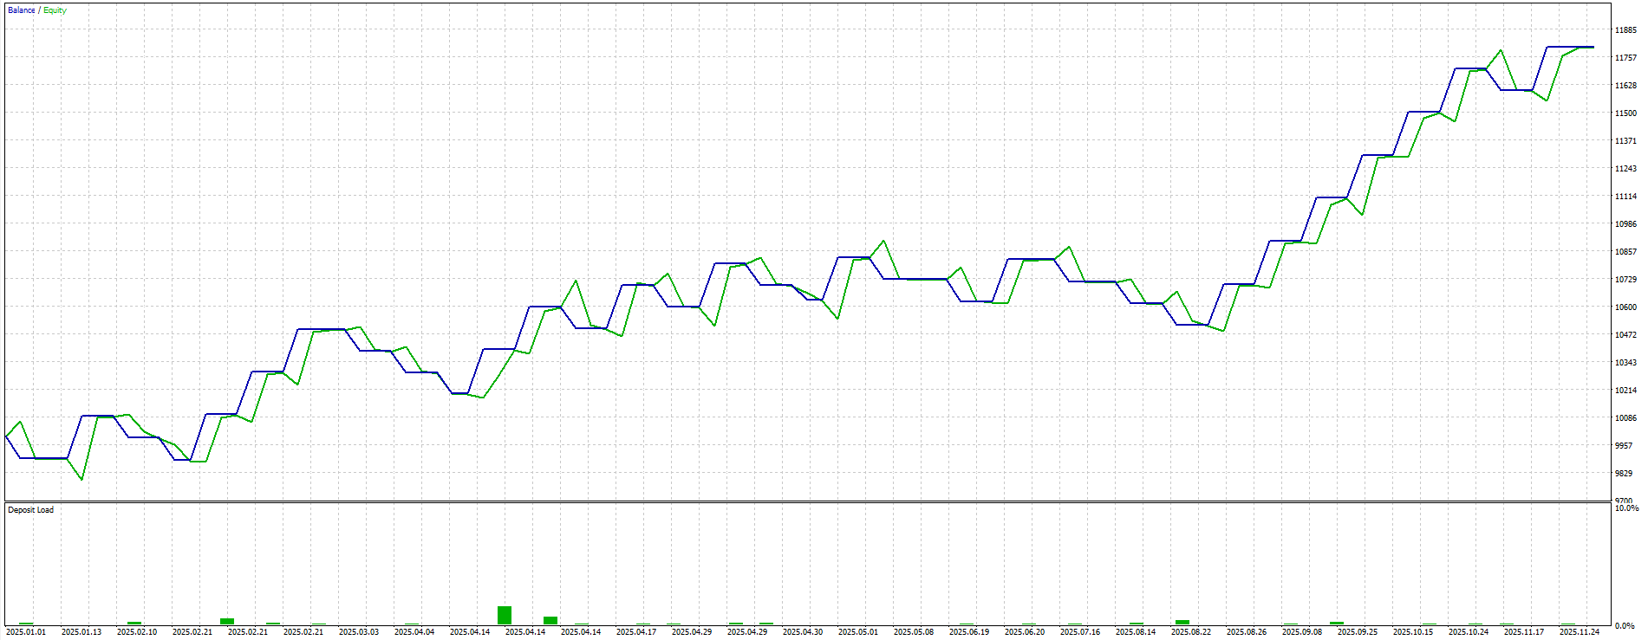Click the 10.0% Deposit Load scale label

(1626, 508)
